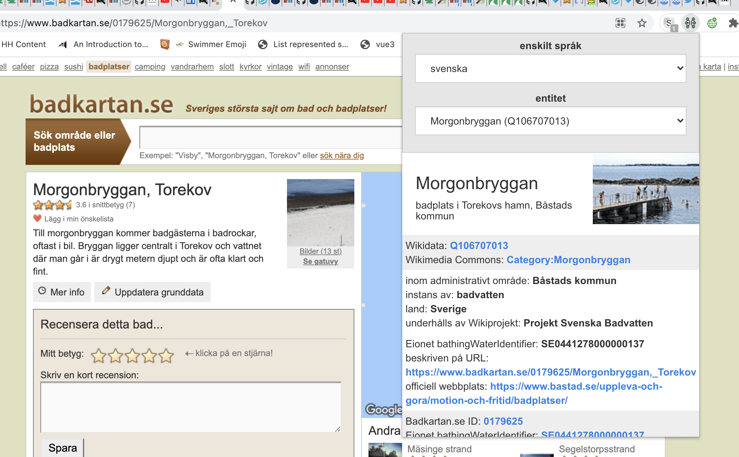
Task: Click the green globe extension icon
Action: 712,23
